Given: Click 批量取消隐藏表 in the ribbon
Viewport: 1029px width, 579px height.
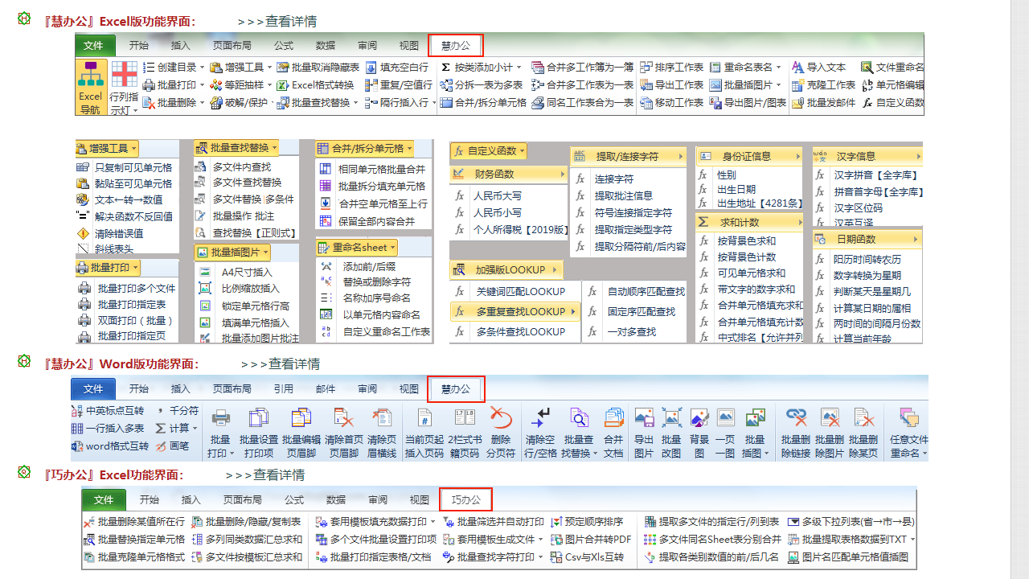Looking at the screenshot, I should pyautogui.click(x=318, y=68).
